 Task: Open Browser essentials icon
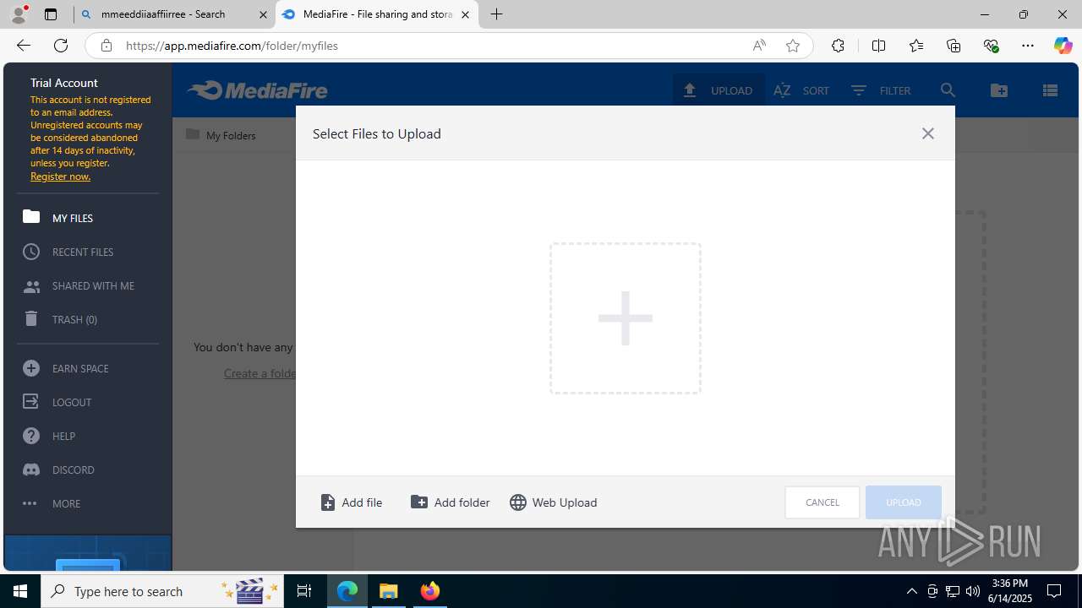coord(991,46)
